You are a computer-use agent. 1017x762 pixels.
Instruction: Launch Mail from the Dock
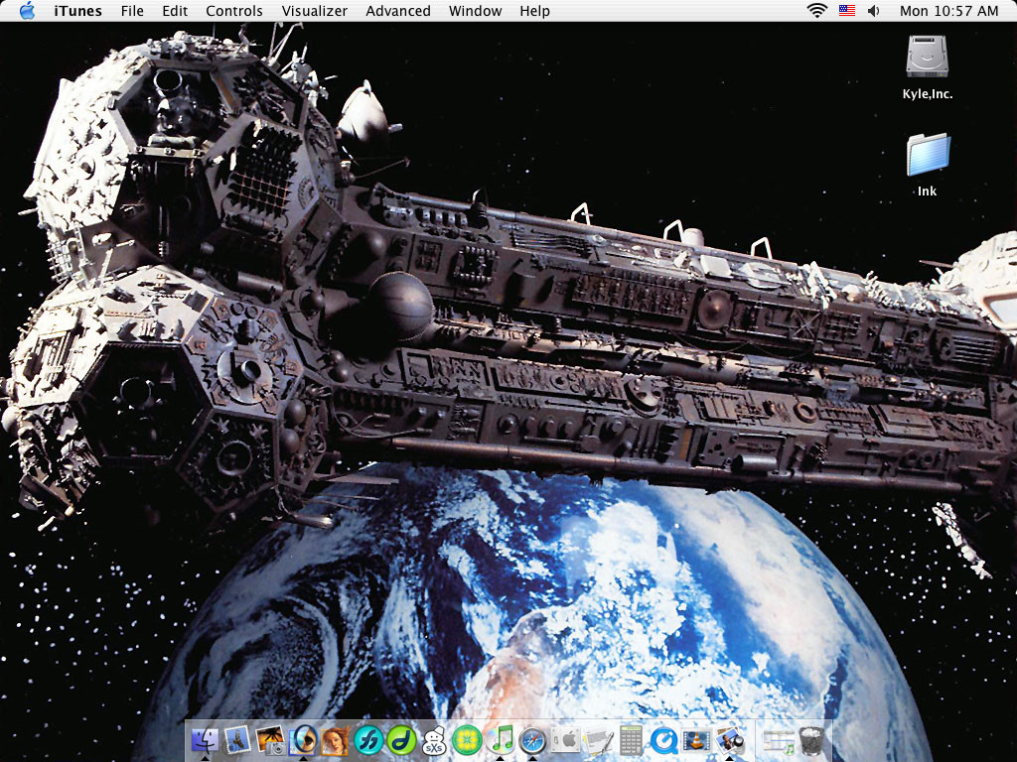pyautogui.click(x=237, y=740)
